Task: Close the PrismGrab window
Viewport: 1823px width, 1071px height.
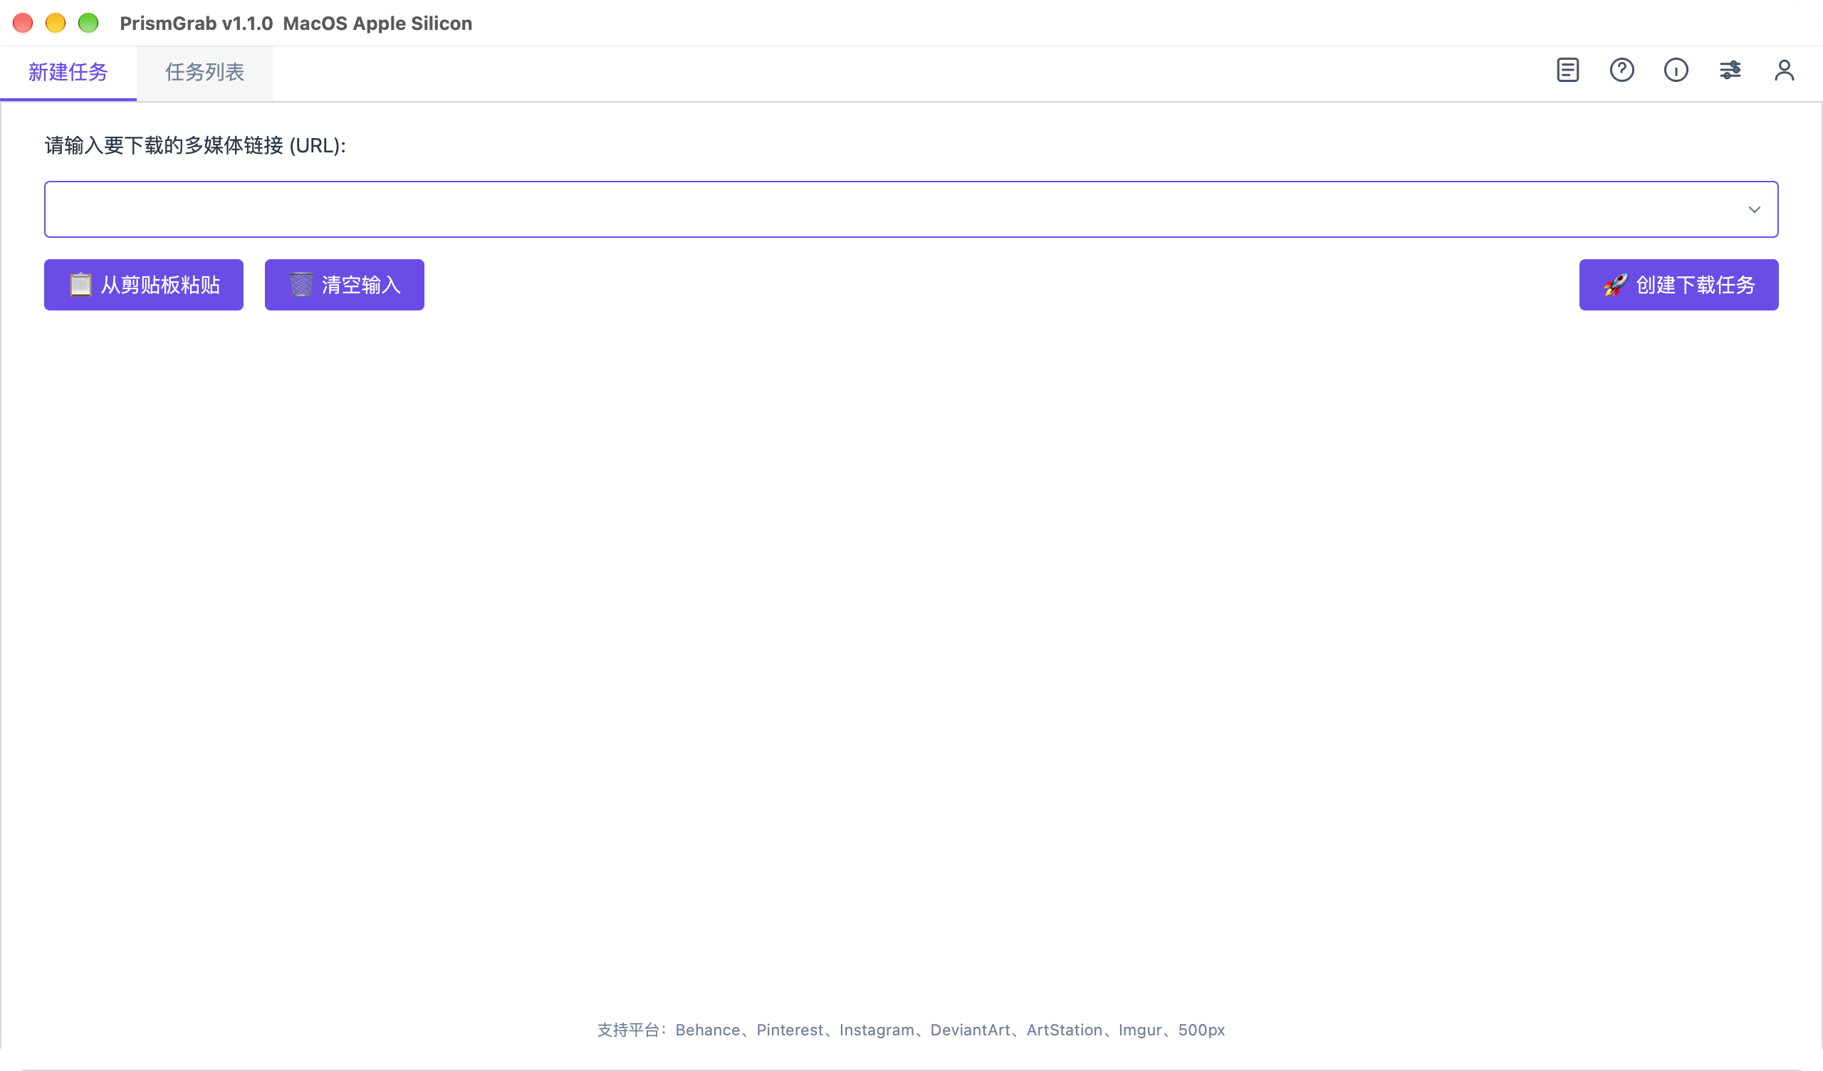Action: 23,23
